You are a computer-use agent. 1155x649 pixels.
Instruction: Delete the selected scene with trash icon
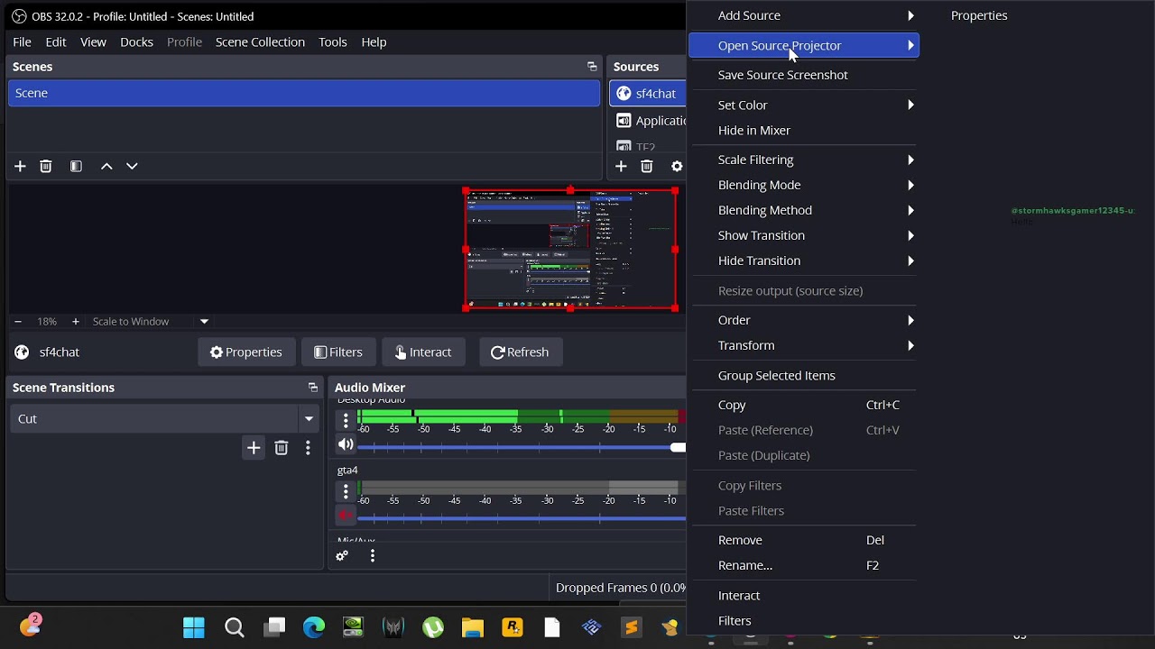[46, 166]
